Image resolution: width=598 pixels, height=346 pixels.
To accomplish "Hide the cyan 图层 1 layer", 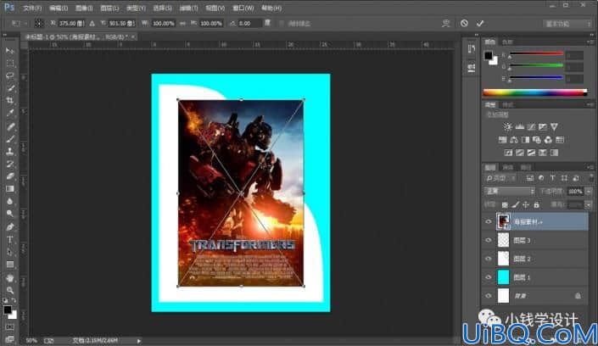I will (x=489, y=277).
